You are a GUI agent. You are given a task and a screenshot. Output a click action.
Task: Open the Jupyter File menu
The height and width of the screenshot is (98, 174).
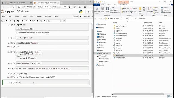coord(4,16)
